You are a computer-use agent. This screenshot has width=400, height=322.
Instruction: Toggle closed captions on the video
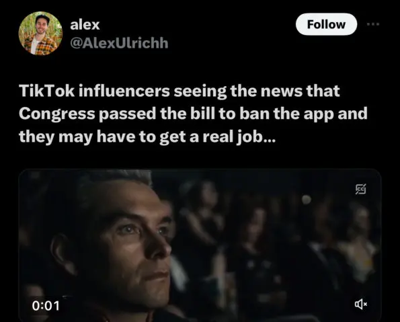[x=361, y=189]
